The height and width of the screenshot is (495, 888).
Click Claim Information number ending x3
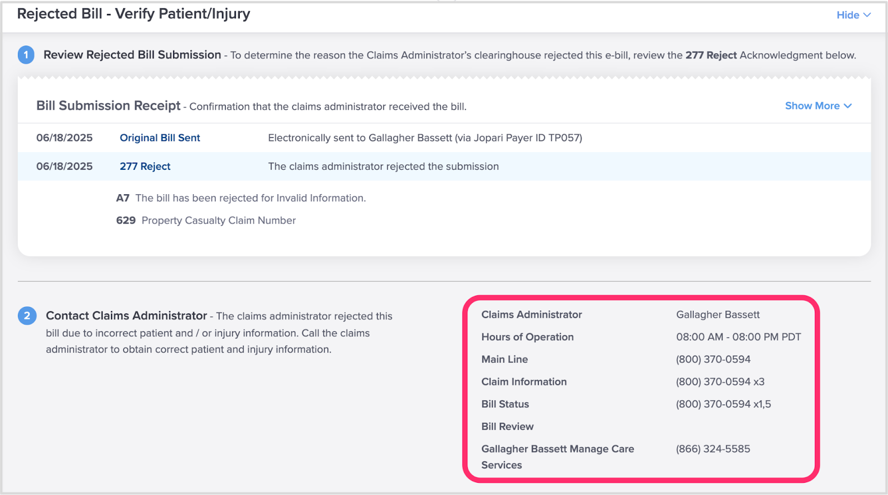(720, 382)
